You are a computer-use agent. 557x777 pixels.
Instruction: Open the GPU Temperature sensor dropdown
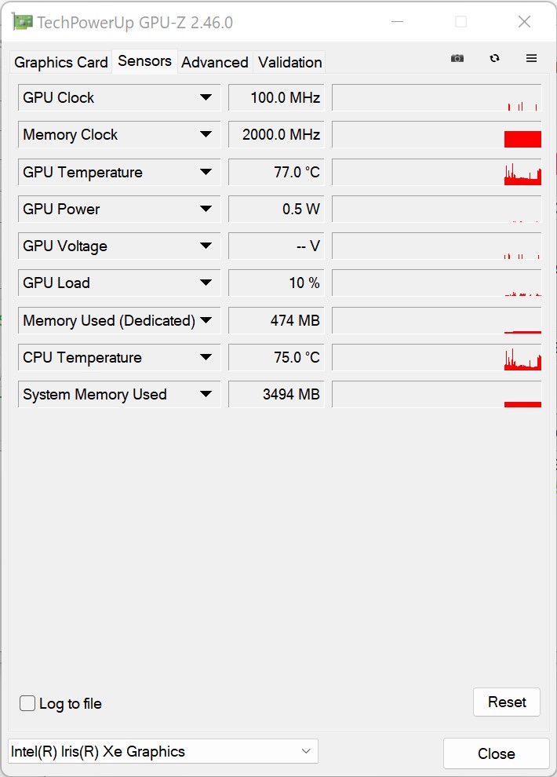point(206,173)
